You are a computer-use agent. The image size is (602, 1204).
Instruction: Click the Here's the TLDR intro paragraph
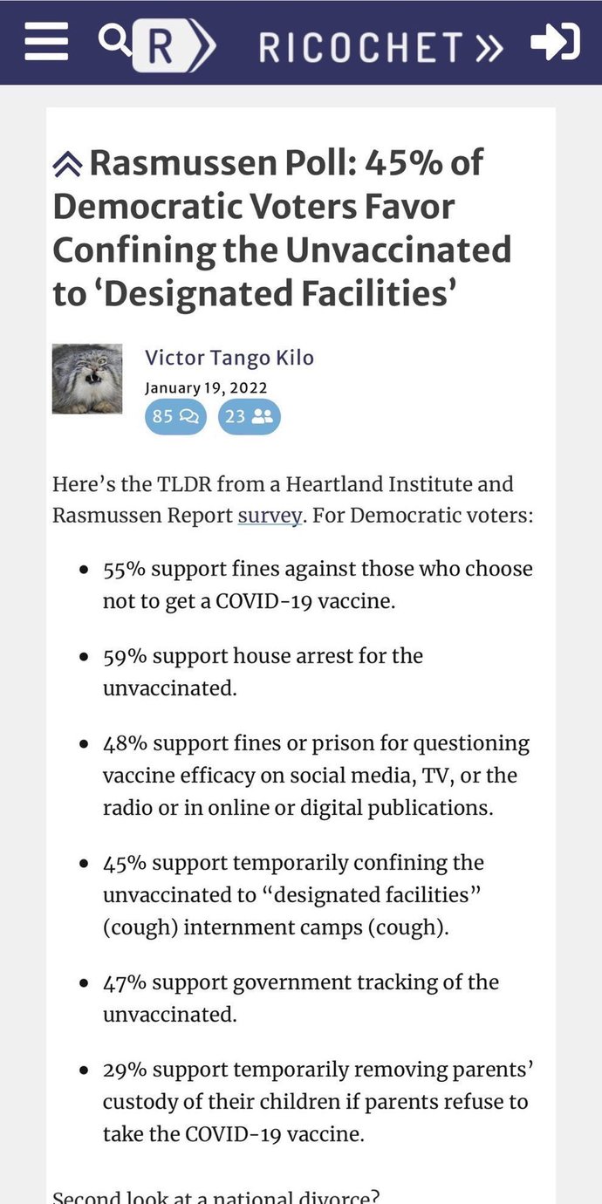point(293,500)
